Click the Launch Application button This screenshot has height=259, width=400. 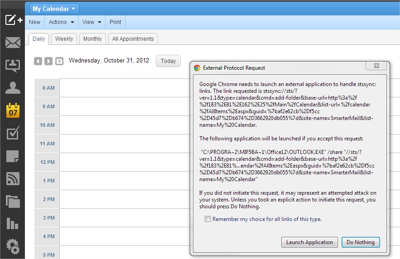coord(309,242)
